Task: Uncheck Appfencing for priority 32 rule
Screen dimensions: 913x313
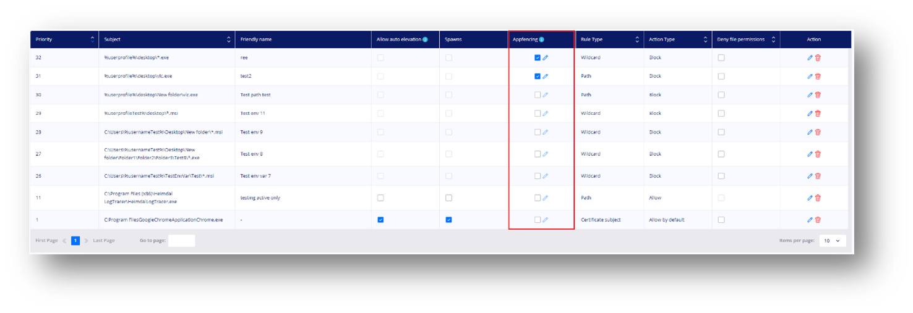Action: [x=538, y=58]
